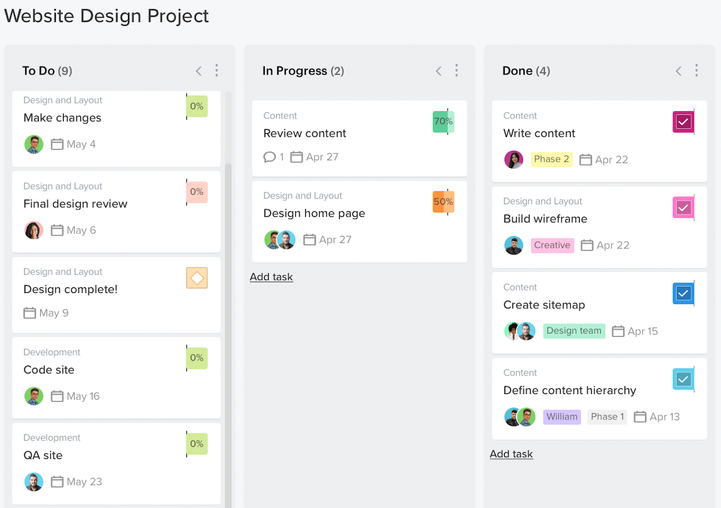Open the avatar on Final design review
This screenshot has height=508, width=721.
[33, 230]
